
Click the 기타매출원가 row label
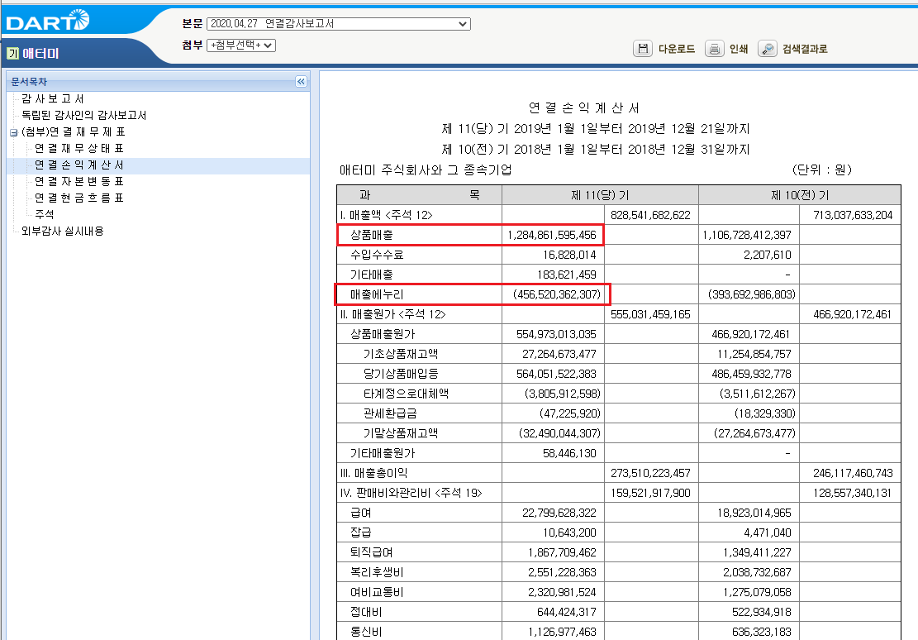(383, 454)
